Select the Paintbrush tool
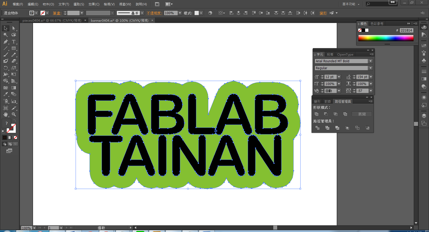Screen dimensions: 429x232 (x=6, y=55)
